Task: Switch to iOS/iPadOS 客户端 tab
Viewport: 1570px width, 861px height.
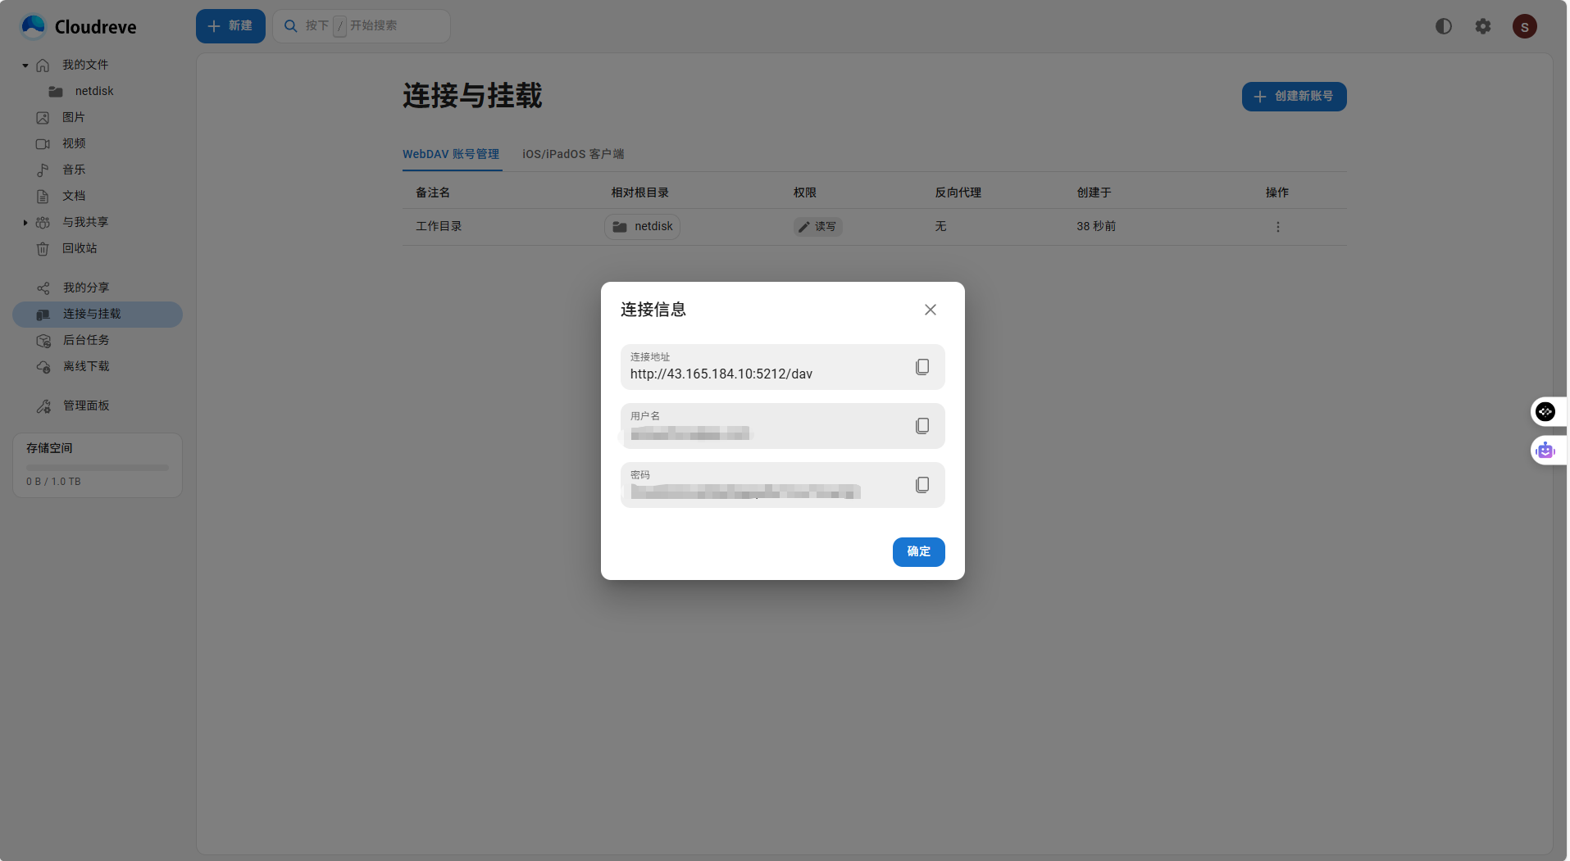Action: 572,154
